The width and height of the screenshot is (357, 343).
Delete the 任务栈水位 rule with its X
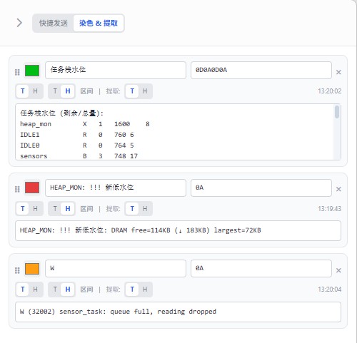click(338, 72)
